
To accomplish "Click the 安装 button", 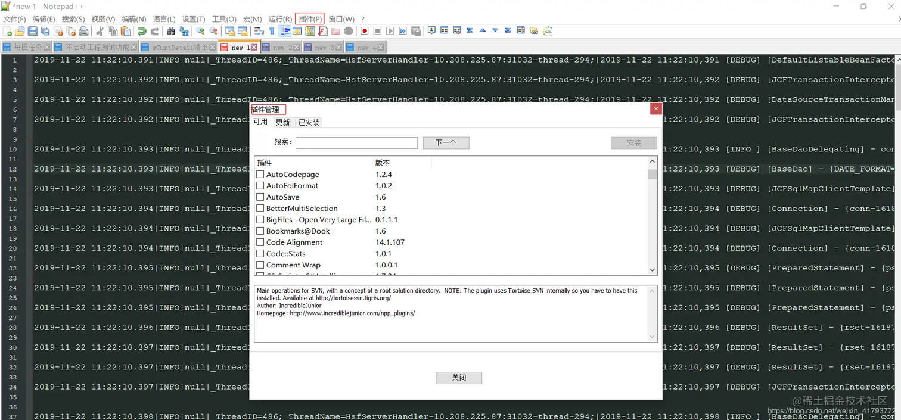I will click(x=634, y=143).
